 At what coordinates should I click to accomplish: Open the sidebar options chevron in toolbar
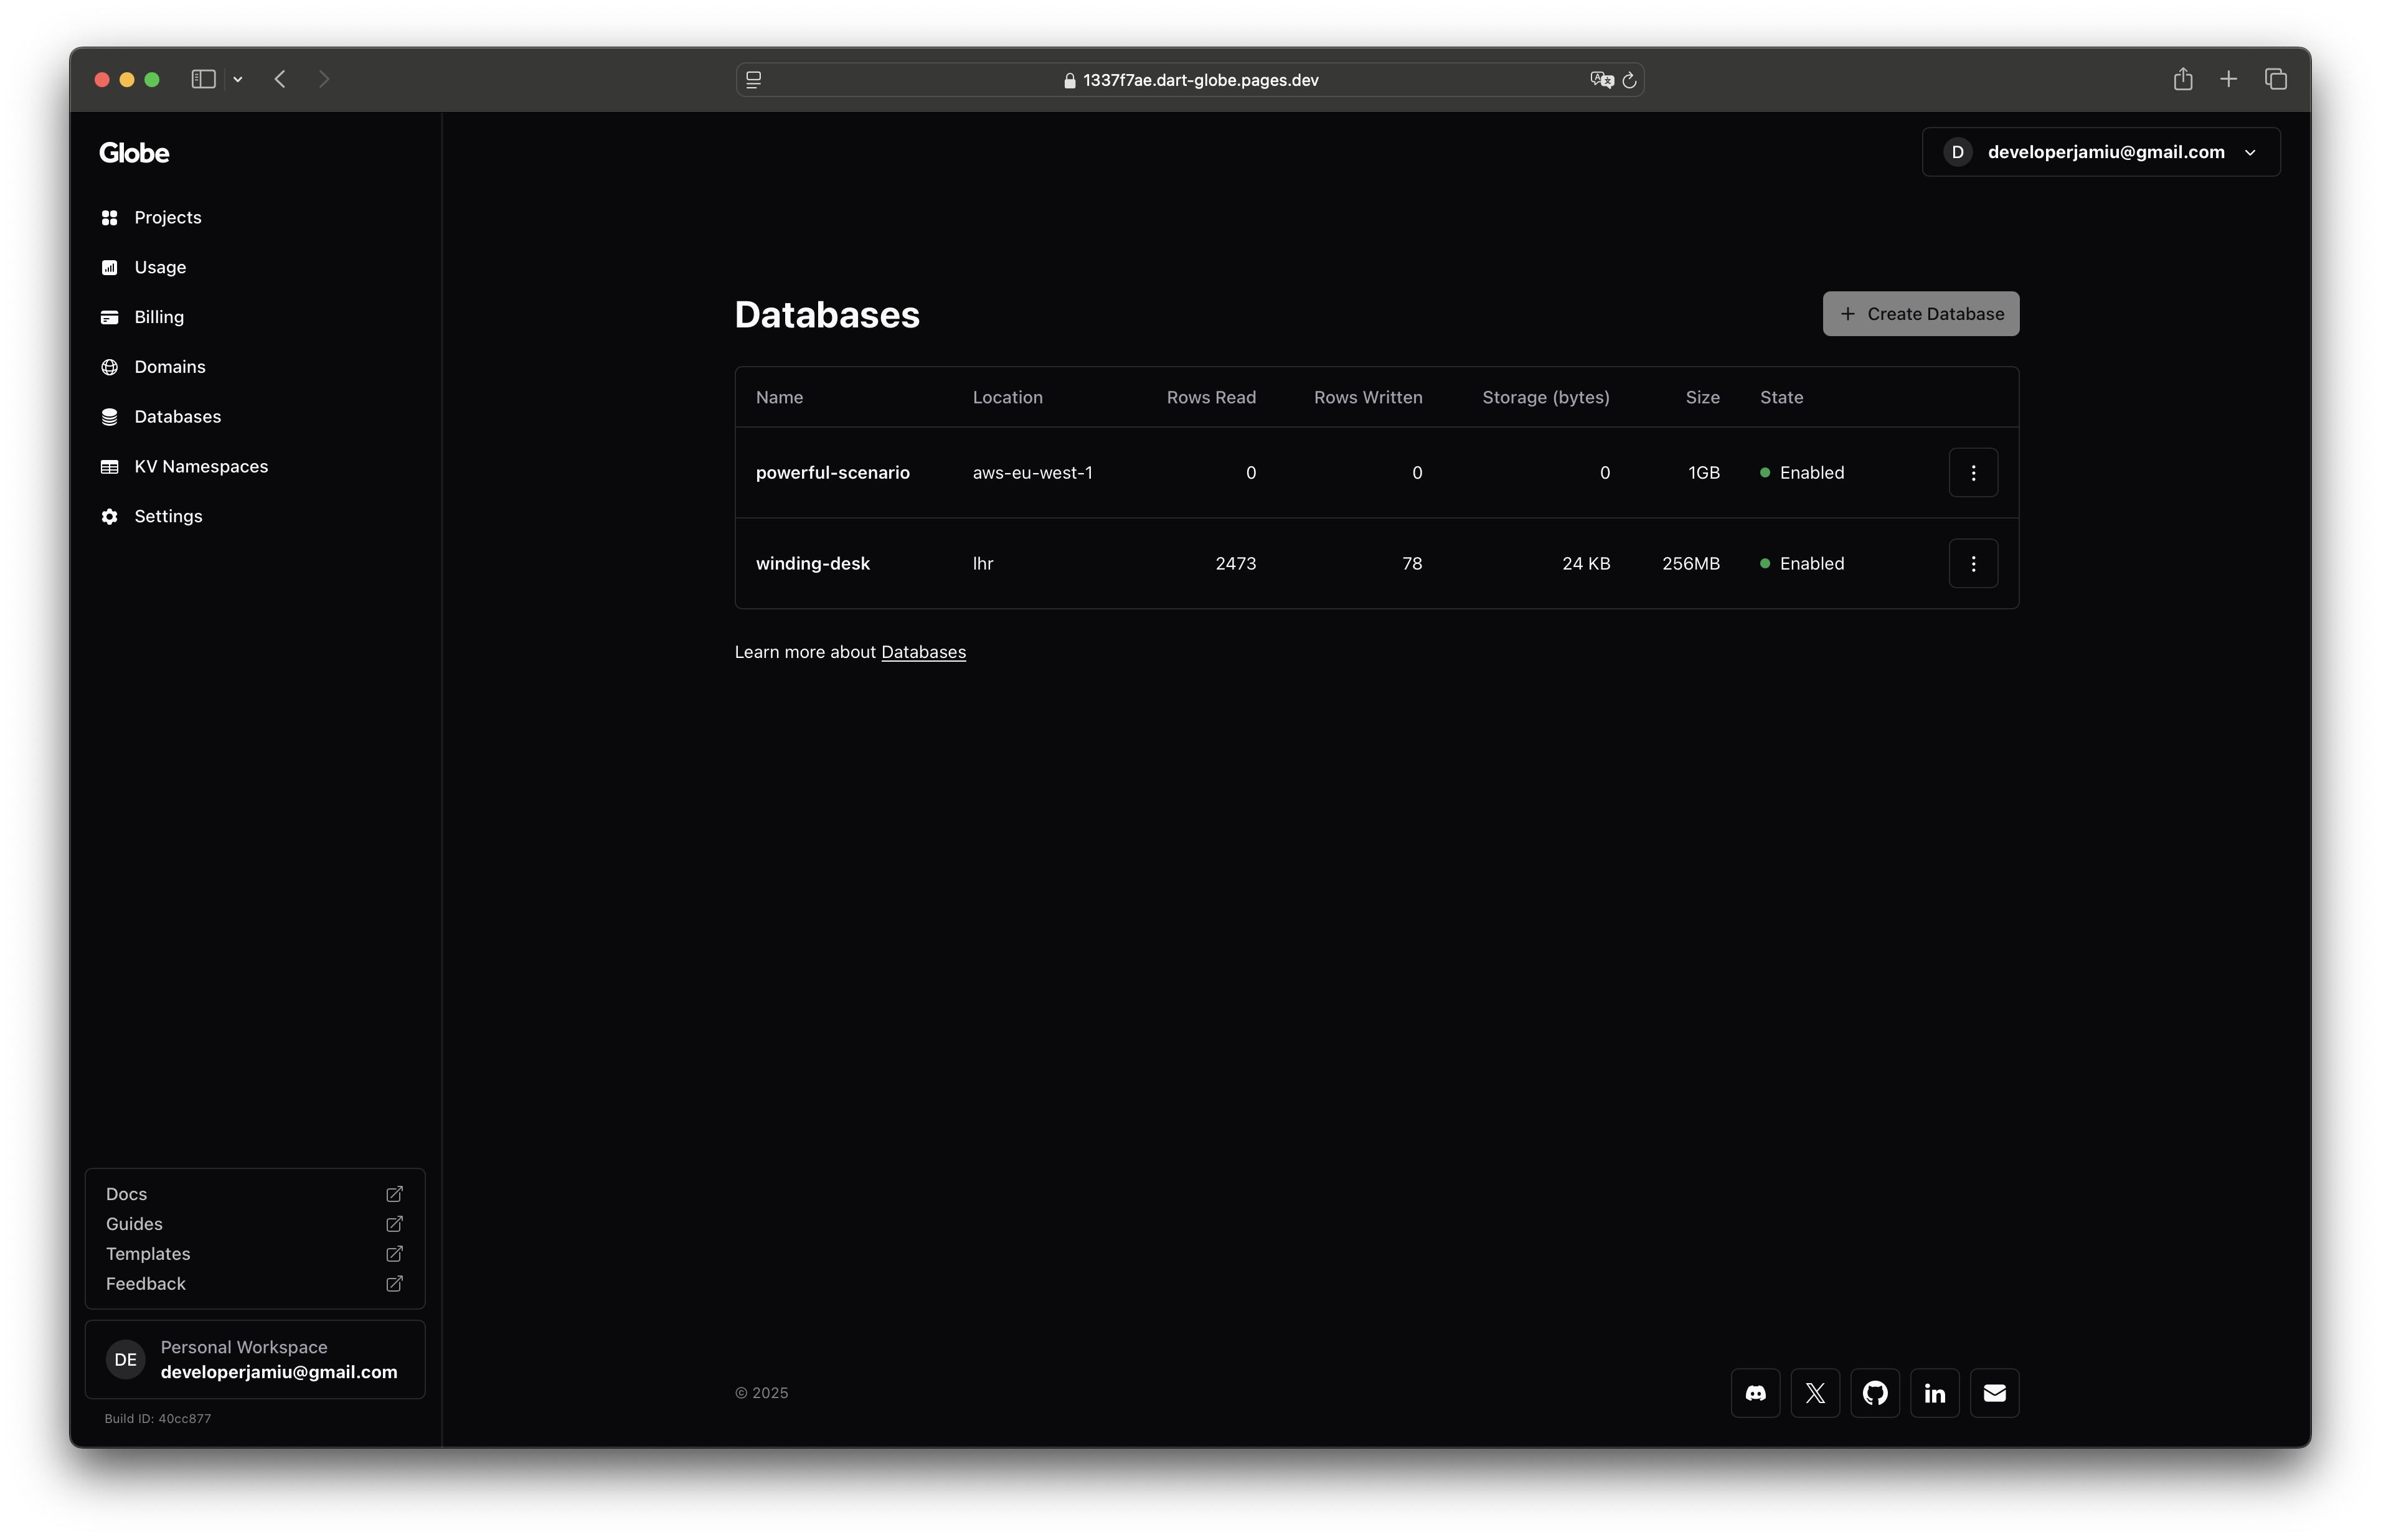(238, 79)
